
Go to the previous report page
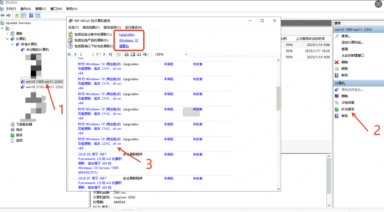point(75,54)
